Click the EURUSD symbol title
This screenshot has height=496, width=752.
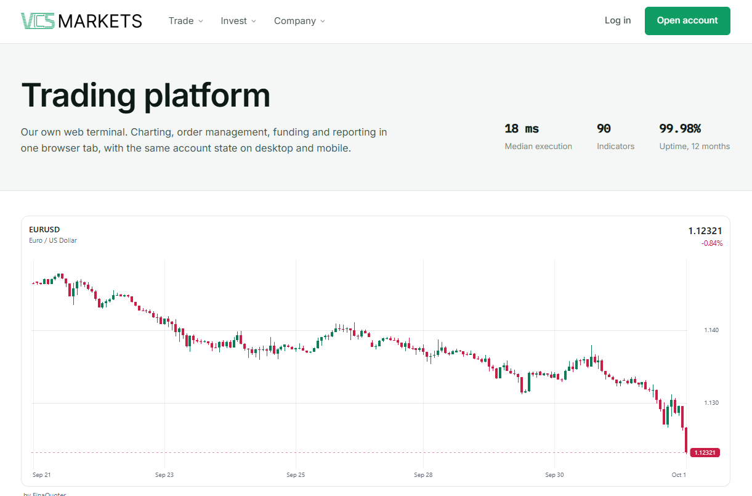coord(44,230)
